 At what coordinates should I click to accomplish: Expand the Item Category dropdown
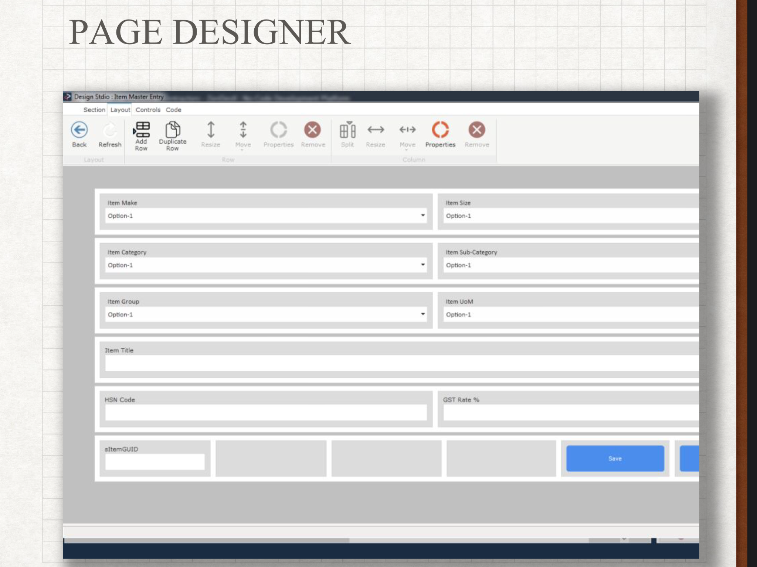tap(422, 265)
